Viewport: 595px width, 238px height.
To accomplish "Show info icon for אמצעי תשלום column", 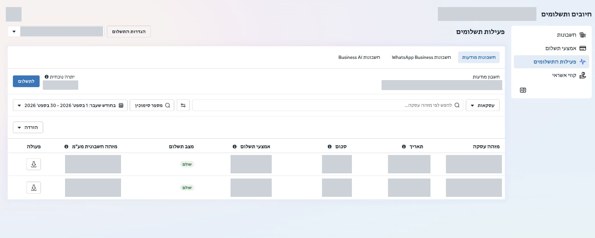I will 234,147.
